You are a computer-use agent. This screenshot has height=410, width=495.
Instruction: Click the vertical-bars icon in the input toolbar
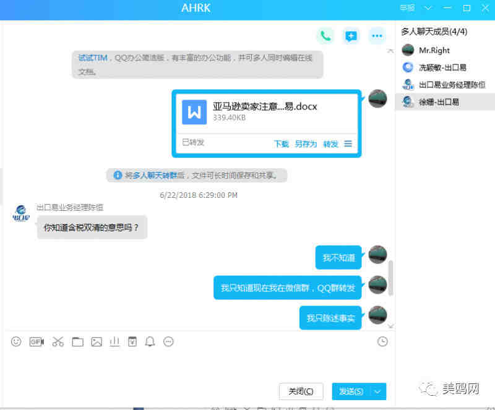[114, 341]
